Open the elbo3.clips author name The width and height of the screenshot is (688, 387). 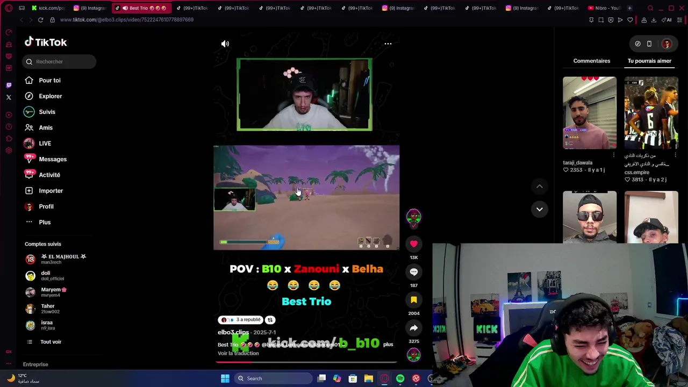(x=233, y=332)
